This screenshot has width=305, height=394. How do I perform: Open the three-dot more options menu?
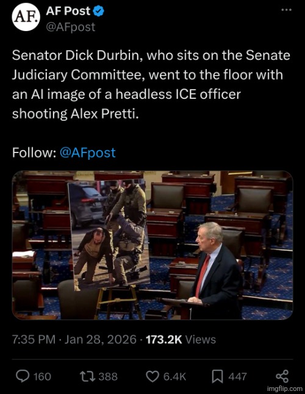tap(286, 10)
